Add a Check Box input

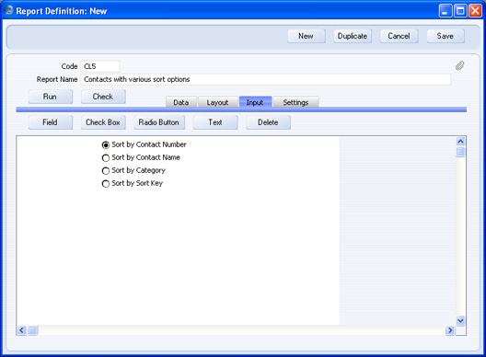(x=103, y=122)
